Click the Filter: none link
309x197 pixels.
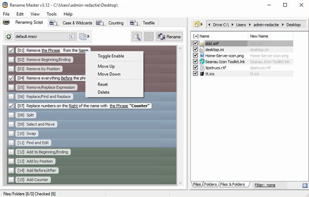(x=265, y=185)
